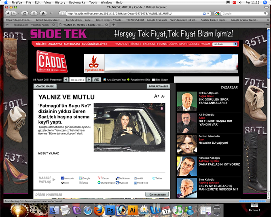Image resolution: width=271 pixels, height=217 pixels.
Task: Click Ali Eyüboğlu author photo
Action: (187, 123)
